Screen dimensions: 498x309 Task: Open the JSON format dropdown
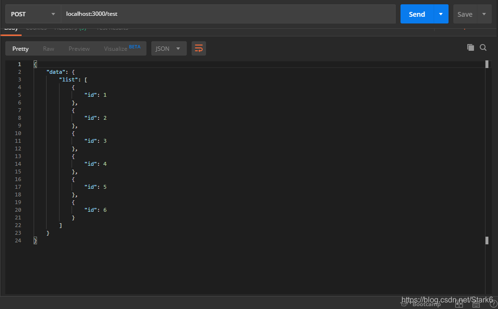pos(169,48)
